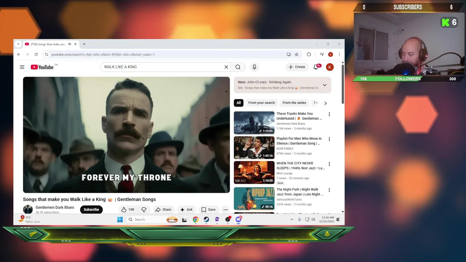Open the YouTube account avatar menu
Screen dimensions: 466x262
pyautogui.click(x=330, y=67)
